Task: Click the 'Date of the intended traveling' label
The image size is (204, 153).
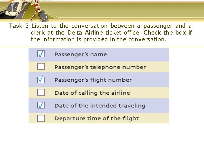Action: [x=100, y=106]
